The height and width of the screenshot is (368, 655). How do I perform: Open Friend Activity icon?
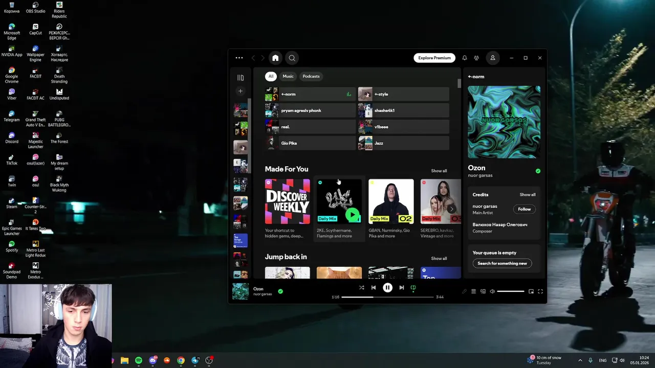click(476, 58)
